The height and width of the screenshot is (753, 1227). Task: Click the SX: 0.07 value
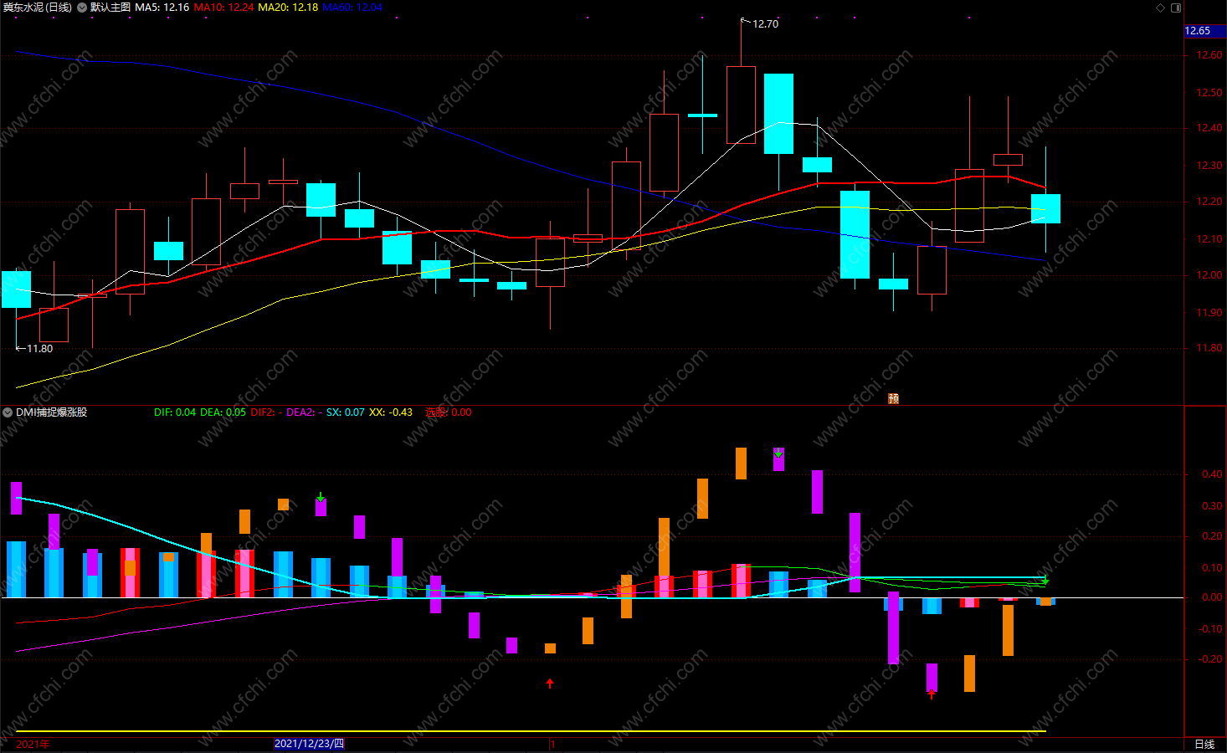346,412
